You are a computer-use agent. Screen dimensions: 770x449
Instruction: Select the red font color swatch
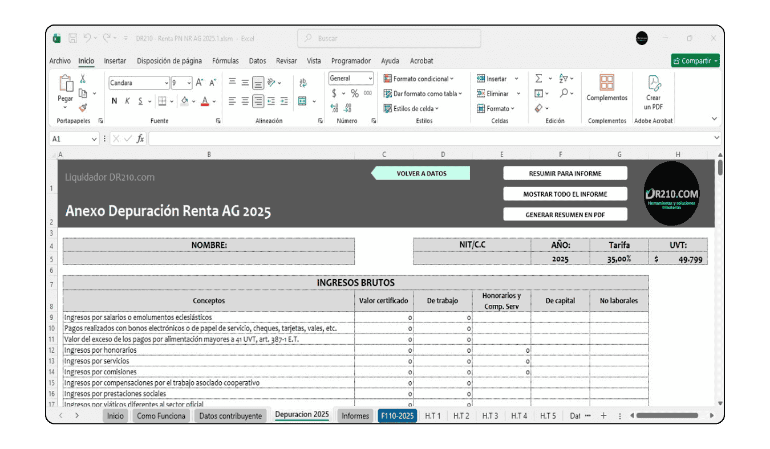(x=205, y=104)
